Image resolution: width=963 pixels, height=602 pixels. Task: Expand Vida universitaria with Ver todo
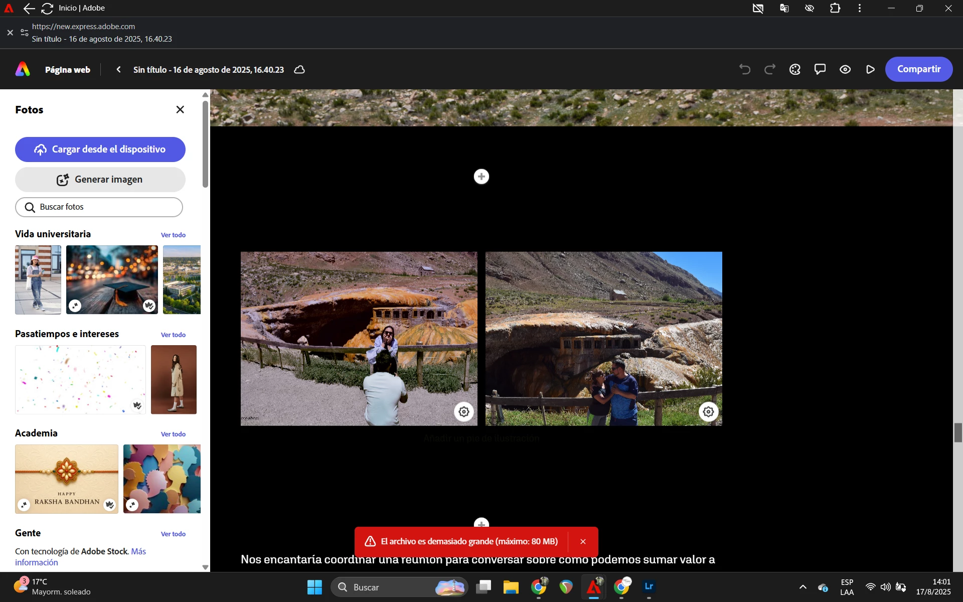click(x=173, y=235)
